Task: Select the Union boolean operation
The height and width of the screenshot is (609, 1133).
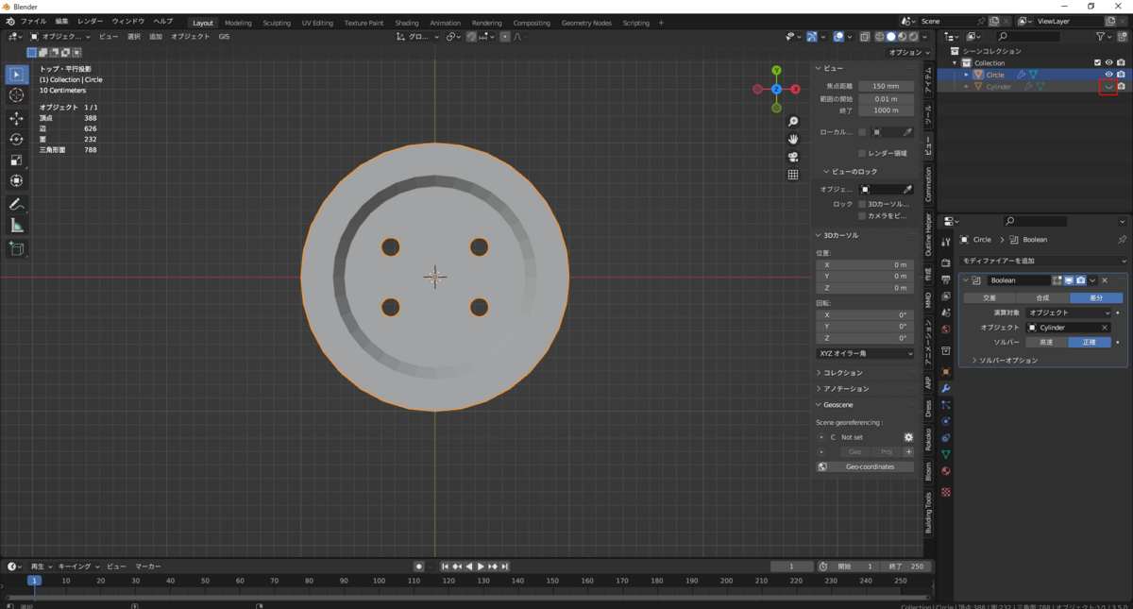Action: pyautogui.click(x=1042, y=297)
